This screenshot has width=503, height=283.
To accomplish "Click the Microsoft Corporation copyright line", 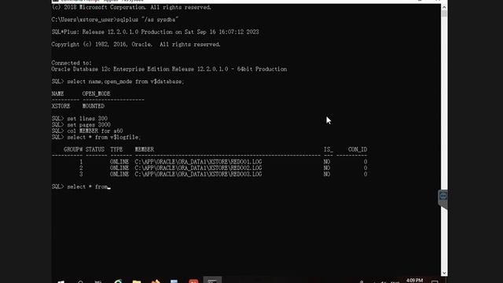I will 131,7.
